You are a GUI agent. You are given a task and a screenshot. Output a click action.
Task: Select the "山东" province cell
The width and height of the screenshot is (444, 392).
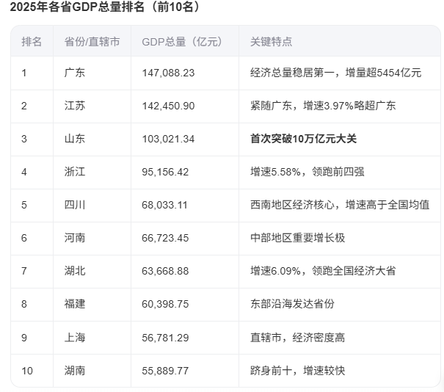(75, 139)
